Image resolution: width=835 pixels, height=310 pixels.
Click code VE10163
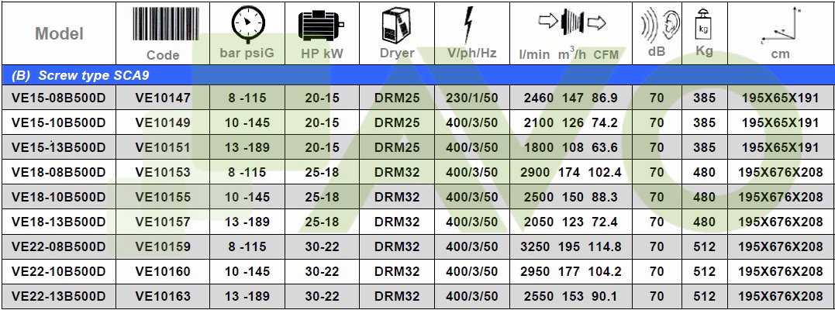(163, 296)
